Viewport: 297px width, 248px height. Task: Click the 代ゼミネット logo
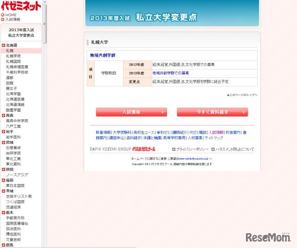click(21, 6)
